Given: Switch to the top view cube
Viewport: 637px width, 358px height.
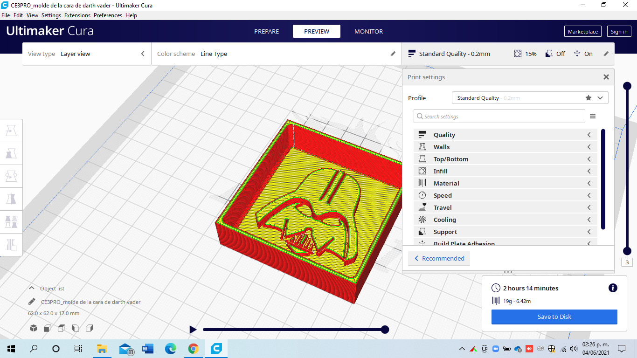Looking at the screenshot, I should point(62,328).
